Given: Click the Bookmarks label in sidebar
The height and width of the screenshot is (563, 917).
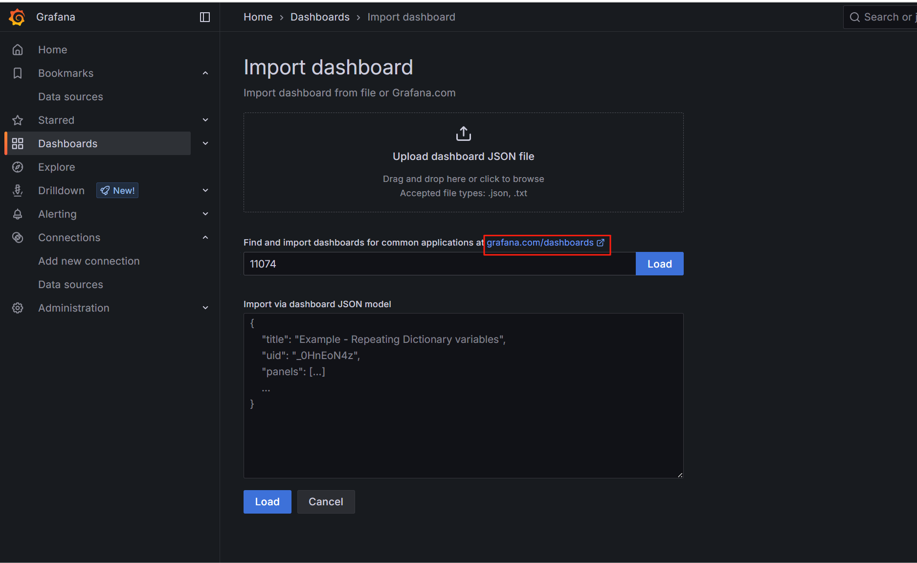Looking at the screenshot, I should (66, 73).
